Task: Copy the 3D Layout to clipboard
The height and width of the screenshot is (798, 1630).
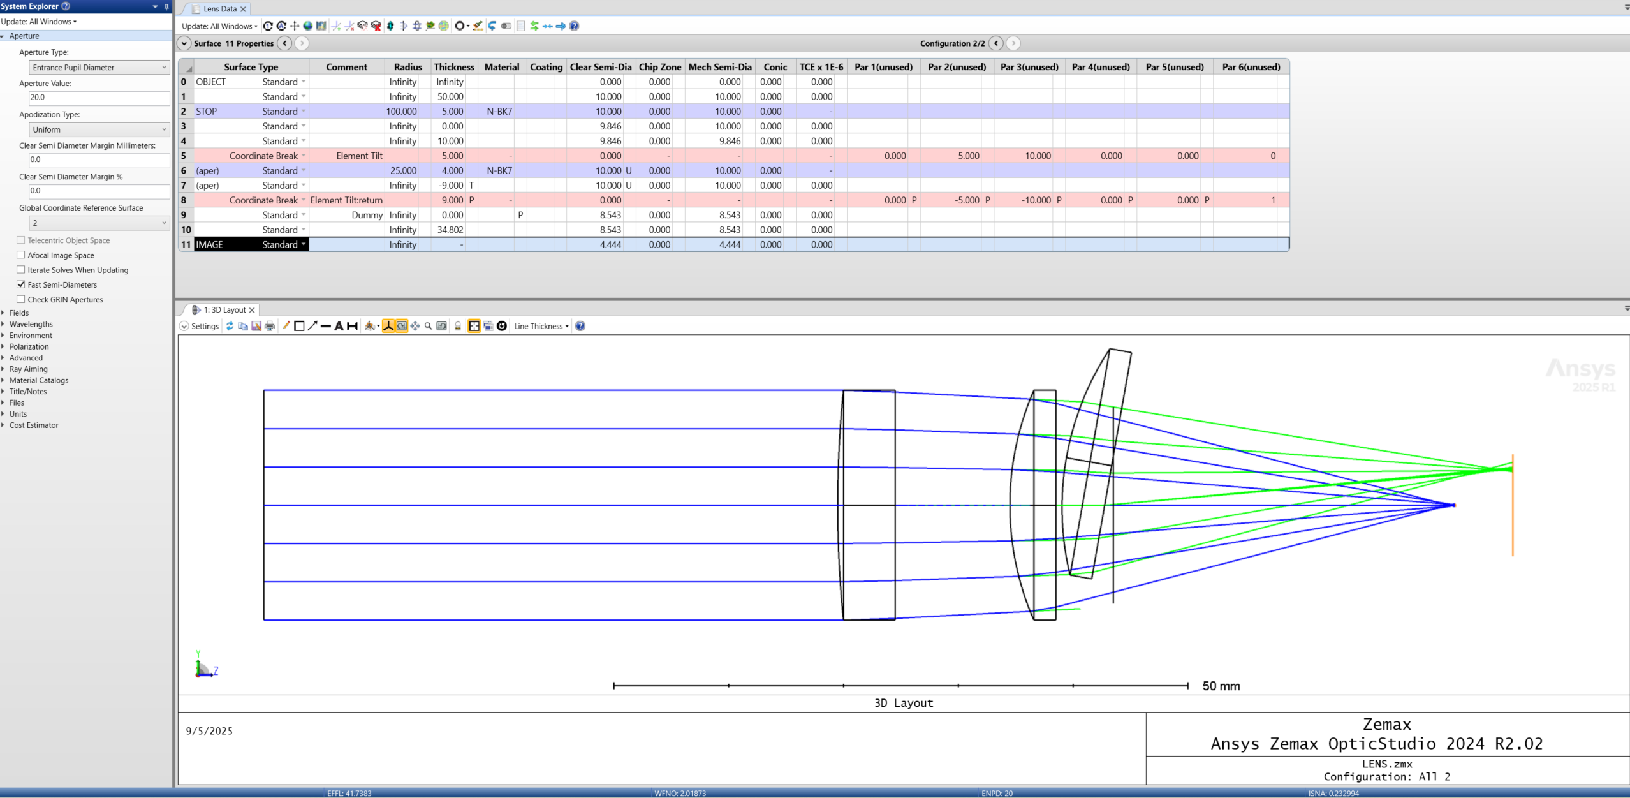Action: [x=242, y=326]
